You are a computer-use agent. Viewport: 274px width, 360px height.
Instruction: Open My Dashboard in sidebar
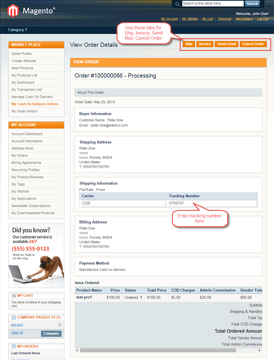23,83
